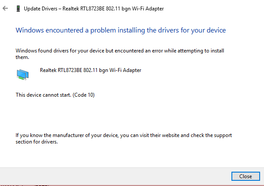Click 'This device cannot start' error message
This screenshot has height=186, width=264.
[x=43, y=95]
